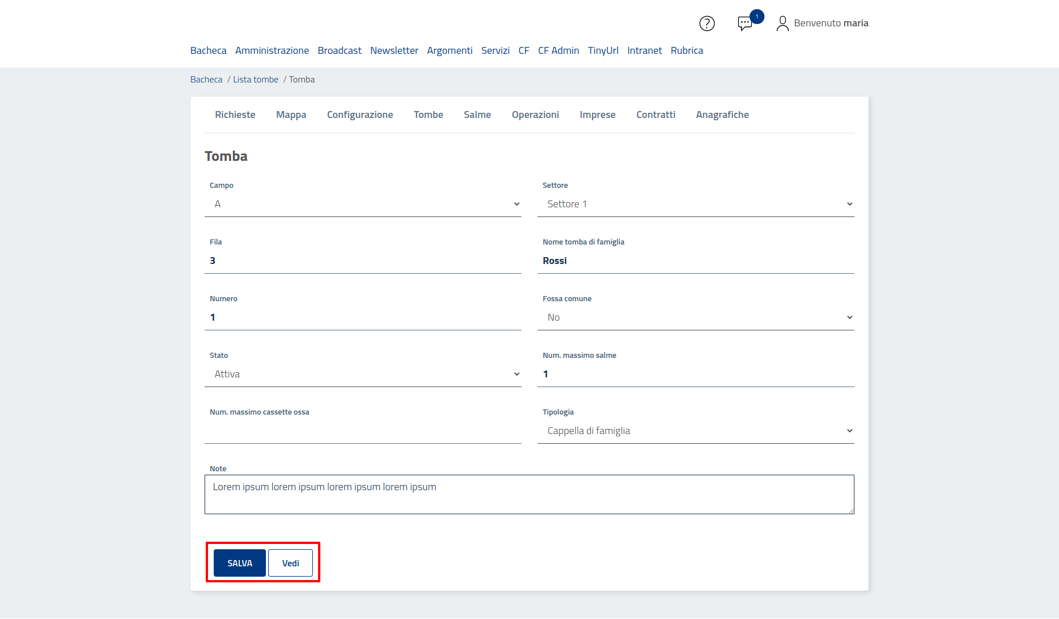This screenshot has height=619, width=1059.
Task: Click into the Fila input field
Action: 363,261
